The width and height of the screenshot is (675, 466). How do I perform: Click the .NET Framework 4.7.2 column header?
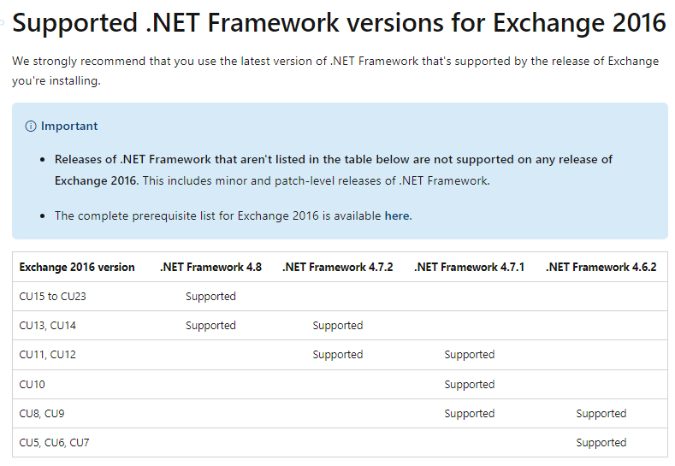point(337,268)
